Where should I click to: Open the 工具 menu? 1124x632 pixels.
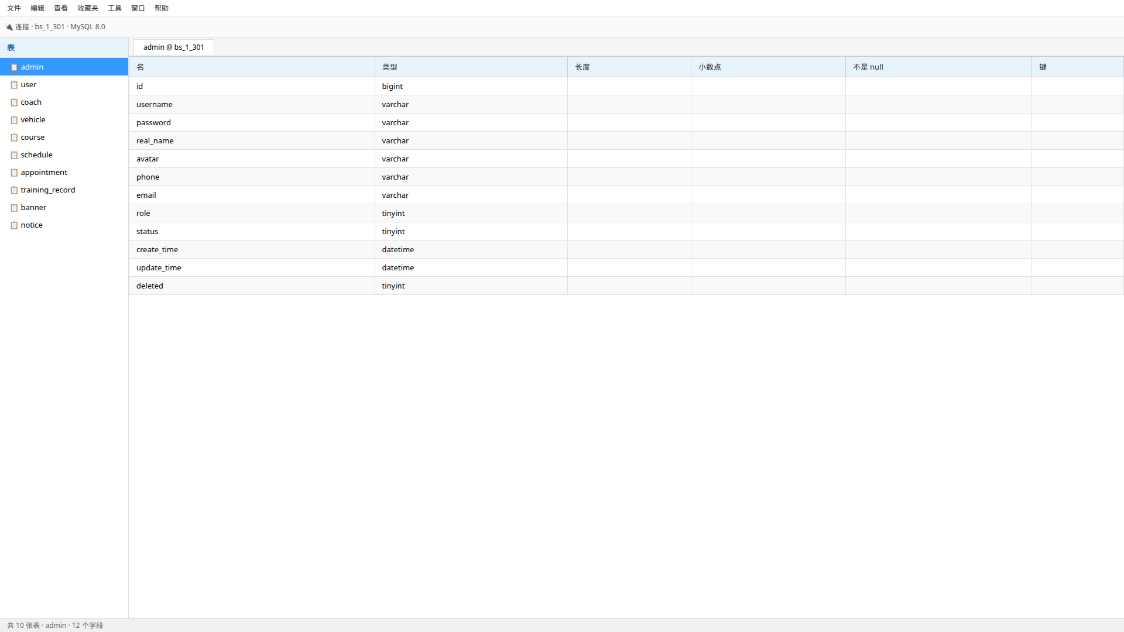(115, 8)
